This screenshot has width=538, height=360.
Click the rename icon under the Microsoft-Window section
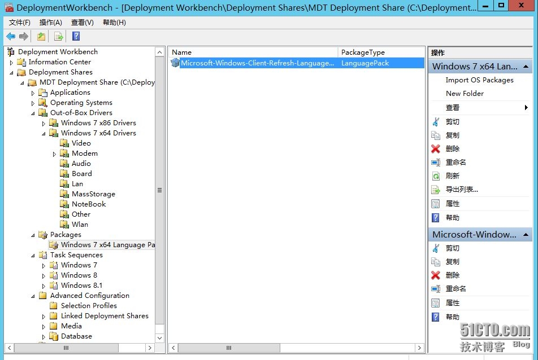(x=436, y=289)
